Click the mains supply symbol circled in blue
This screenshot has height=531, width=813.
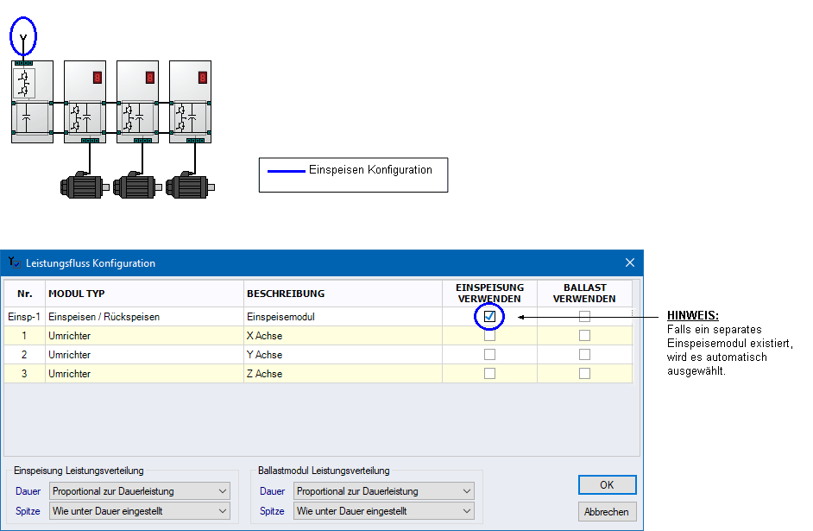click(x=23, y=38)
